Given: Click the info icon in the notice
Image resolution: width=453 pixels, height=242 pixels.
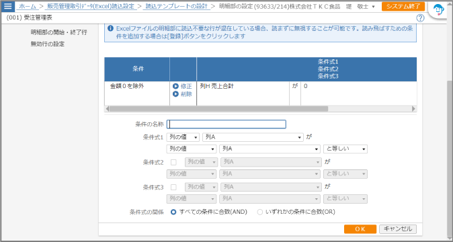Looking at the screenshot, I should tap(110, 29).
